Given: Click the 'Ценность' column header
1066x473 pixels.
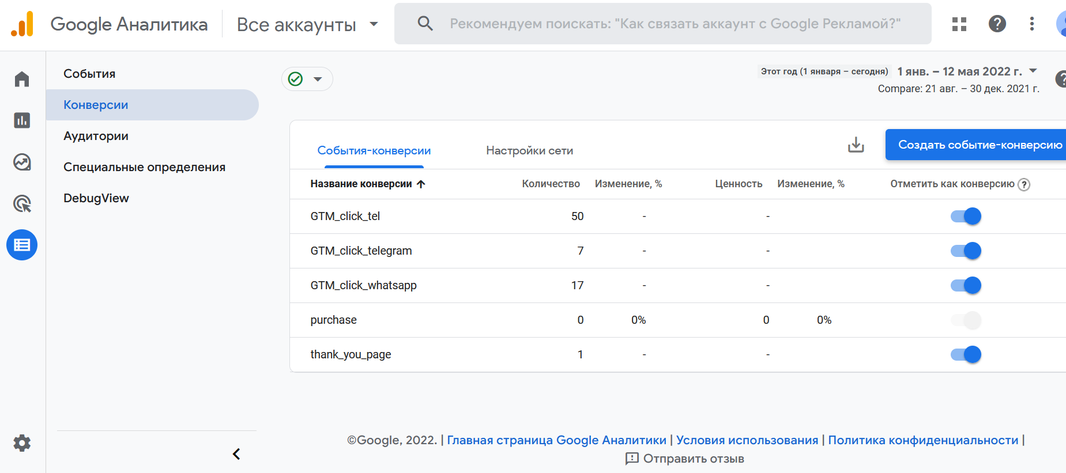Looking at the screenshot, I should click(739, 184).
